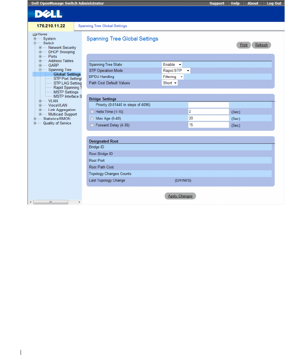Select the Forward Delay radio button
Screen dimensions: 304x355
click(92, 125)
